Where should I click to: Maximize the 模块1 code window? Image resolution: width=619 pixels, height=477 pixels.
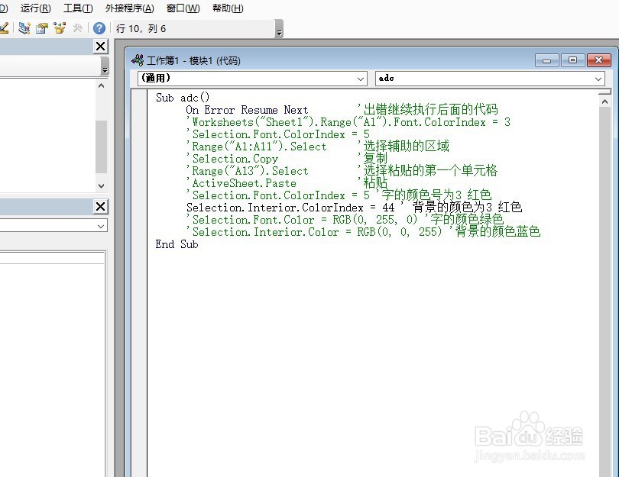tap(572, 60)
